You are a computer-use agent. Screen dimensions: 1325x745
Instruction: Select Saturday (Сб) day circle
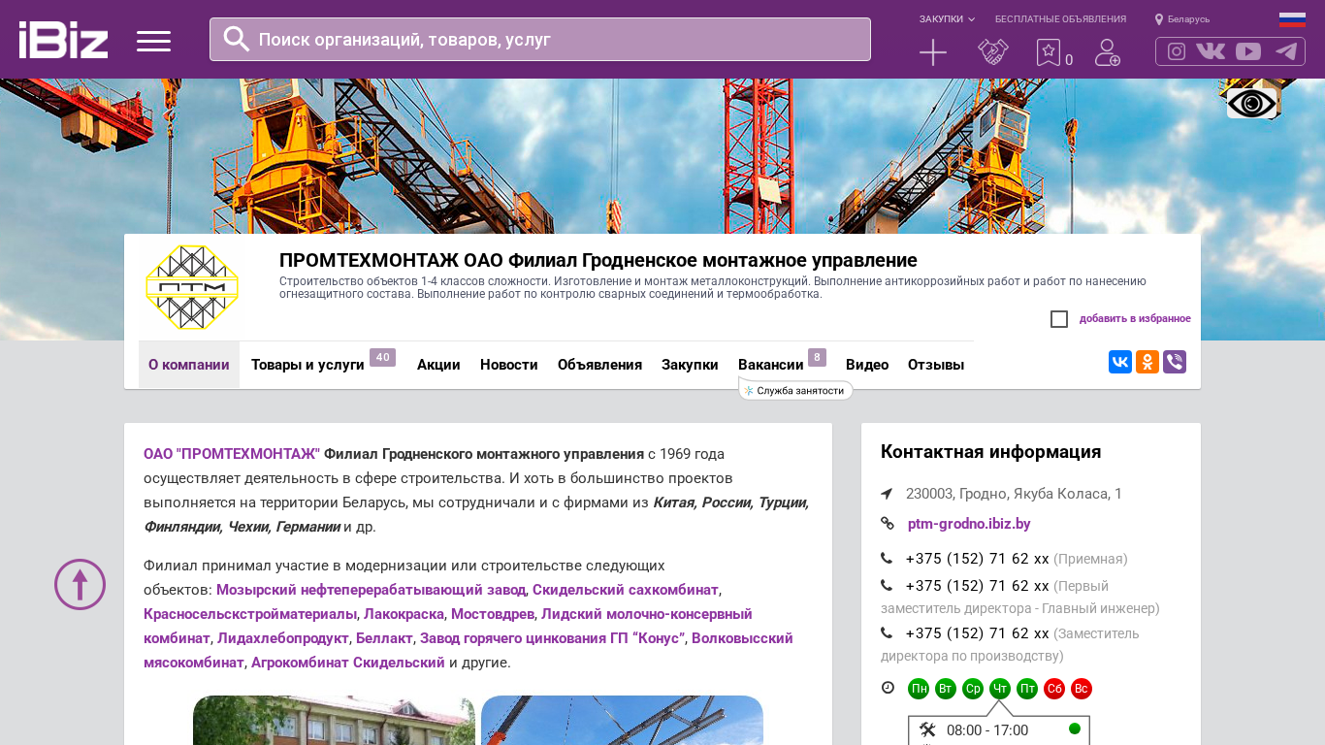pos(1054,689)
